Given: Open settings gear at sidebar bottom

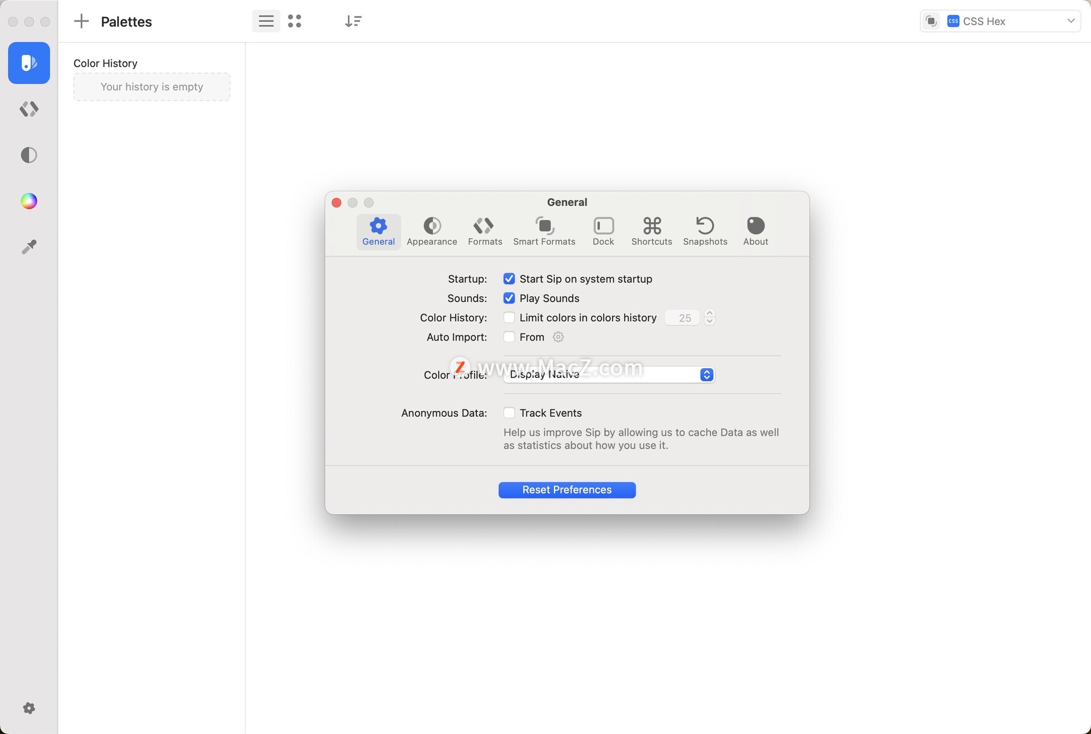Looking at the screenshot, I should coord(29,708).
